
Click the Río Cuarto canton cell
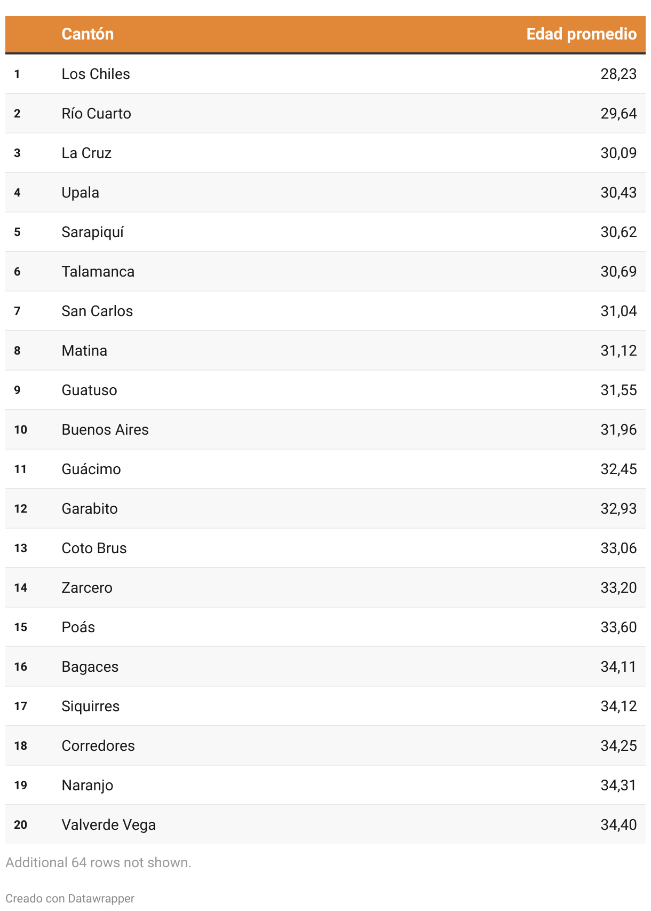pyautogui.click(x=96, y=114)
